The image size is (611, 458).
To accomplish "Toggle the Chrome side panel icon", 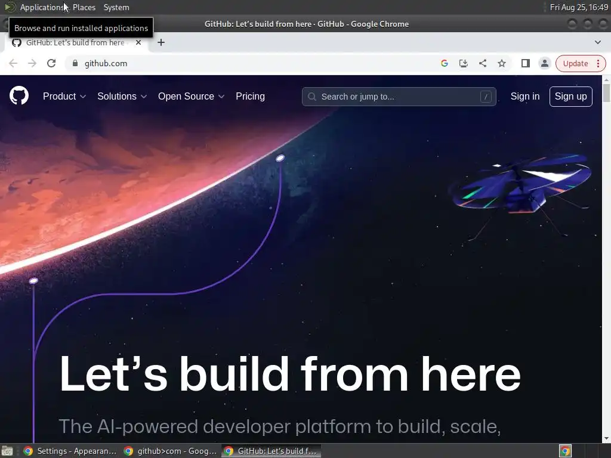I will [x=525, y=63].
